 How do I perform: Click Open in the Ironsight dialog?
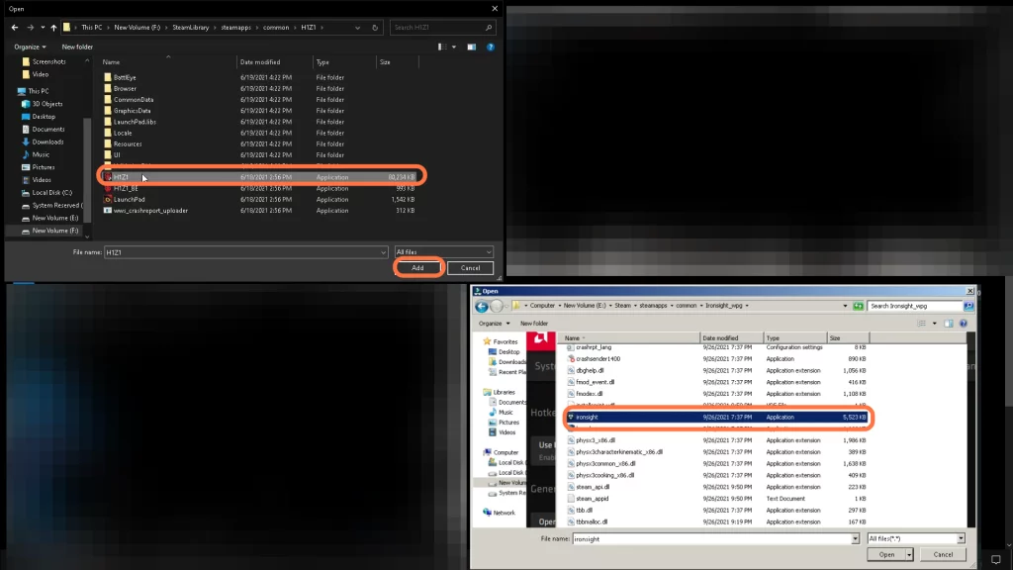[x=886, y=555]
